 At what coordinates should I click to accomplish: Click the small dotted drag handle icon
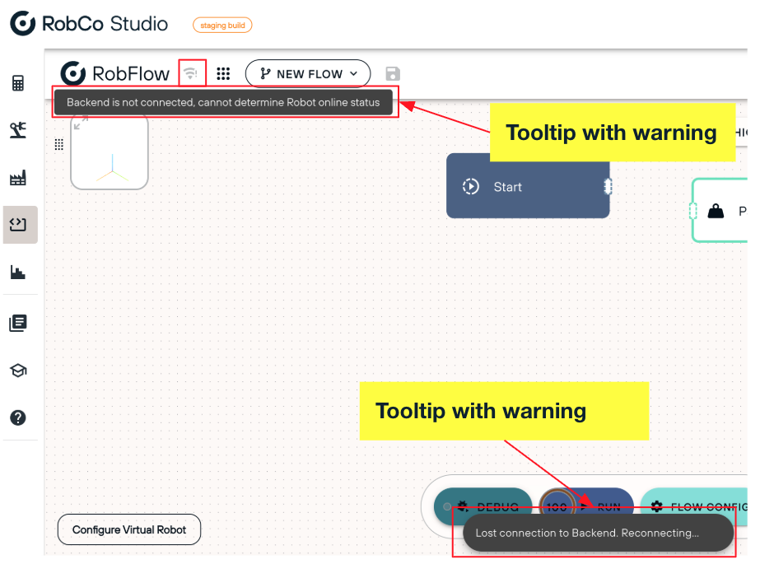(59, 144)
